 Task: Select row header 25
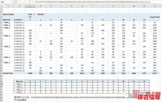[1, 73]
